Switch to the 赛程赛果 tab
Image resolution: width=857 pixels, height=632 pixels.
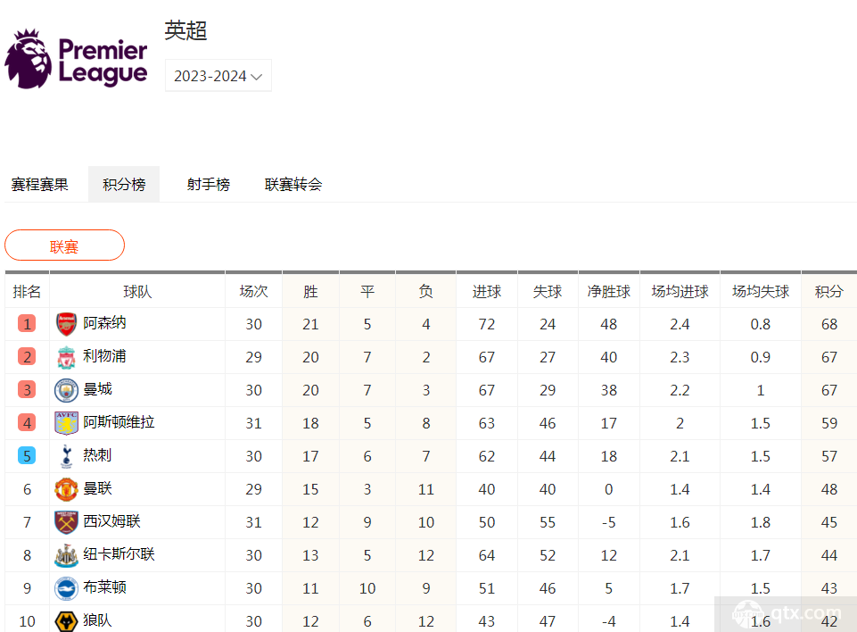[40, 185]
